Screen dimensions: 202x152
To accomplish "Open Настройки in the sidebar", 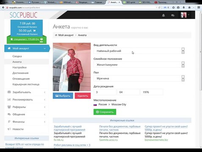I will [19, 68].
